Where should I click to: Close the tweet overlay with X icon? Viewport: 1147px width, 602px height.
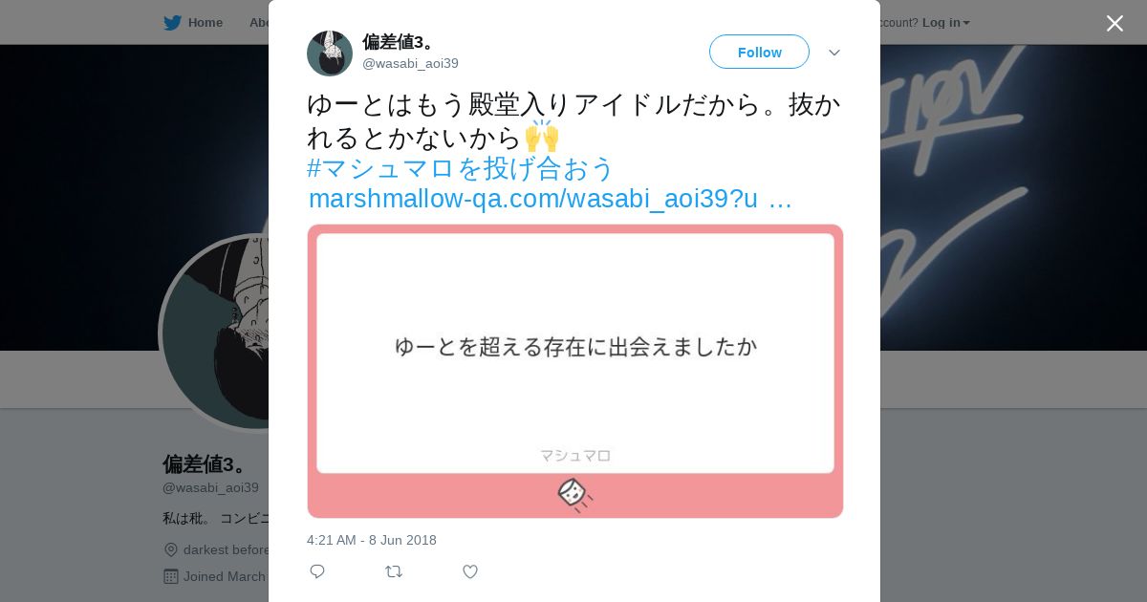click(1115, 23)
